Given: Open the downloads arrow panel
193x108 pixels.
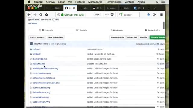Looking at the screenshot, I should click(149, 15).
